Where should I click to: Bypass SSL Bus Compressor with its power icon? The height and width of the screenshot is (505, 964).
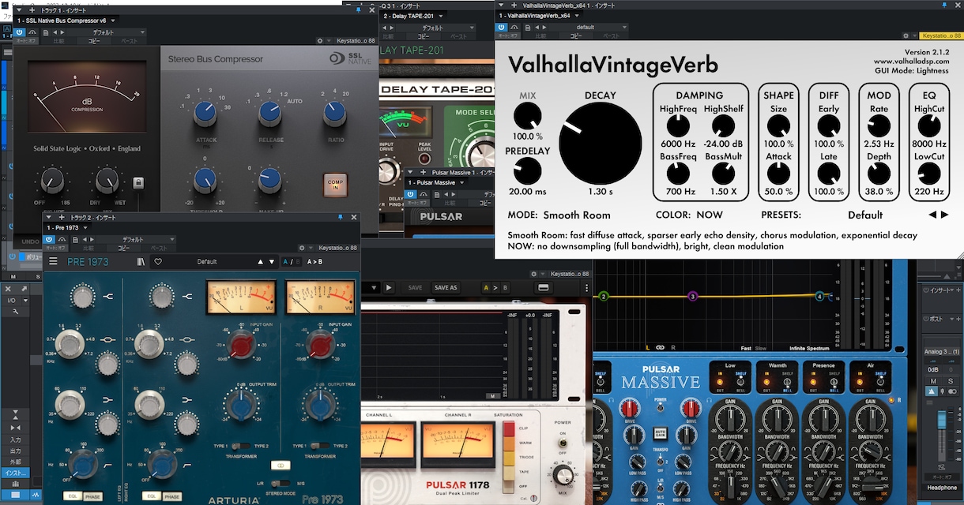[x=21, y=32]
